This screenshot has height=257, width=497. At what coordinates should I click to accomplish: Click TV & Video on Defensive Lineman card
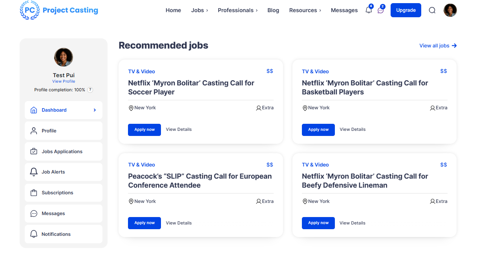coord(315,165)
